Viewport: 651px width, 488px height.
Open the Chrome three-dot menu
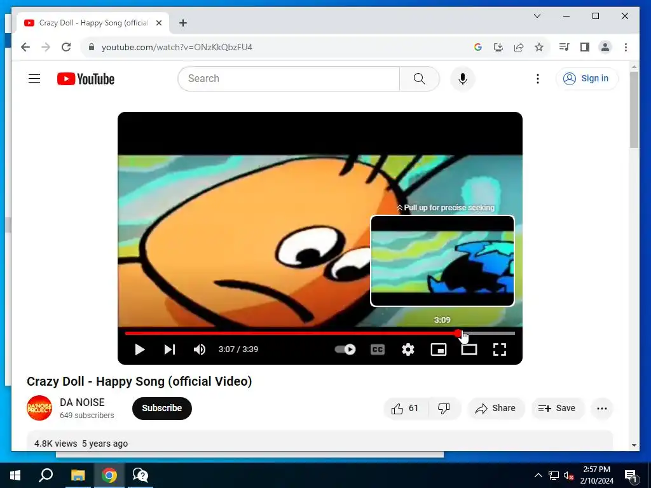click(626, 47)
